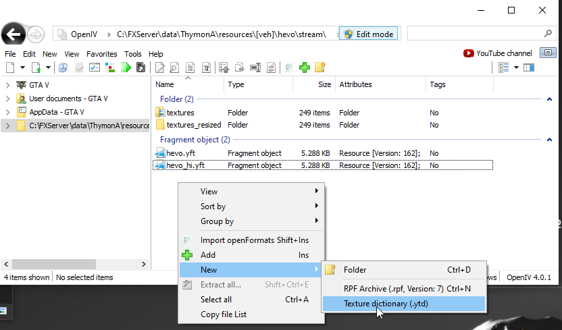
Task: Collapse the Fragment object (2) group
Action: pos(549,140)
